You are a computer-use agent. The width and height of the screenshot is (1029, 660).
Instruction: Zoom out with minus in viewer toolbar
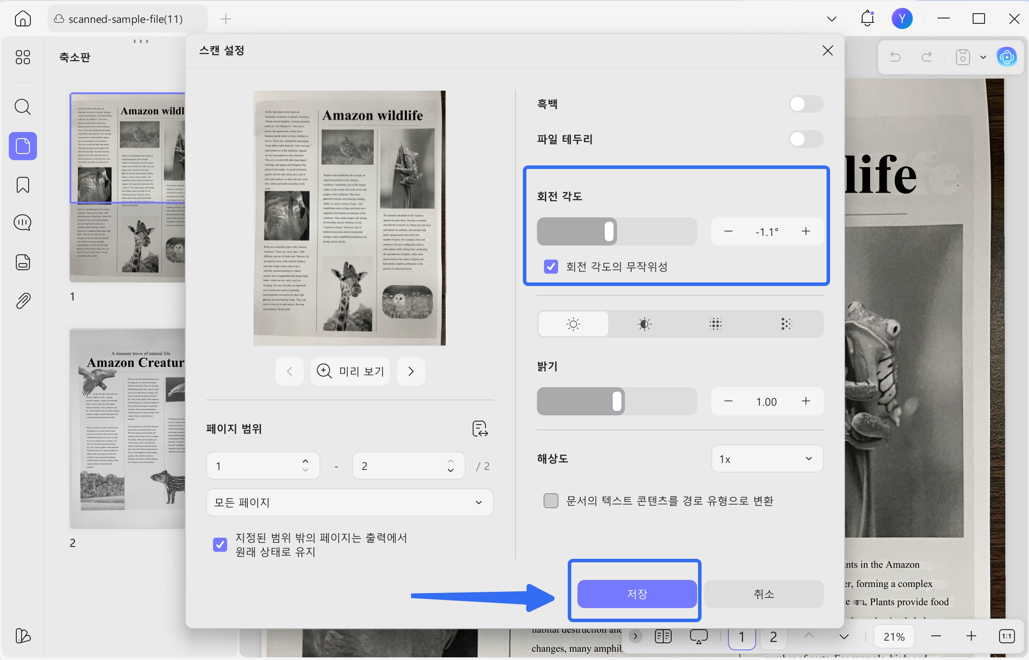coord(936,636)
